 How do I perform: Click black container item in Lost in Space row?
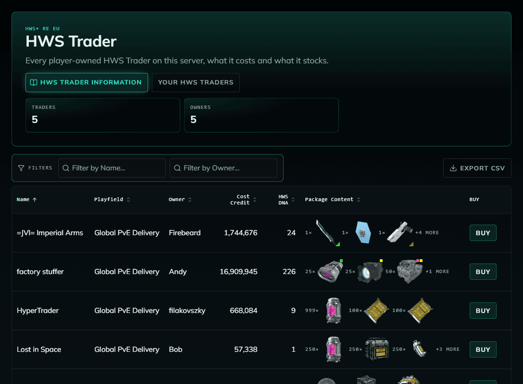[376, 349]
